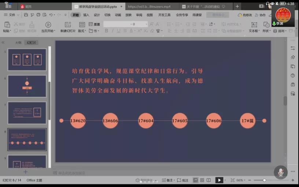Viewport: 299px width, 187px height.
Task: Switch to the 大纲 outline tab
Action: click(18, 43)
